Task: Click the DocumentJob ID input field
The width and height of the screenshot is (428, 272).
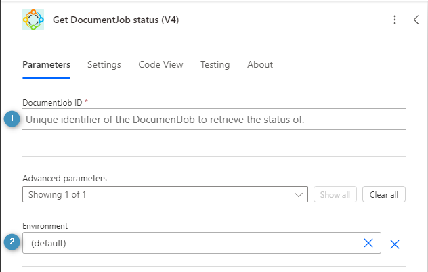Action: [214, 119]
